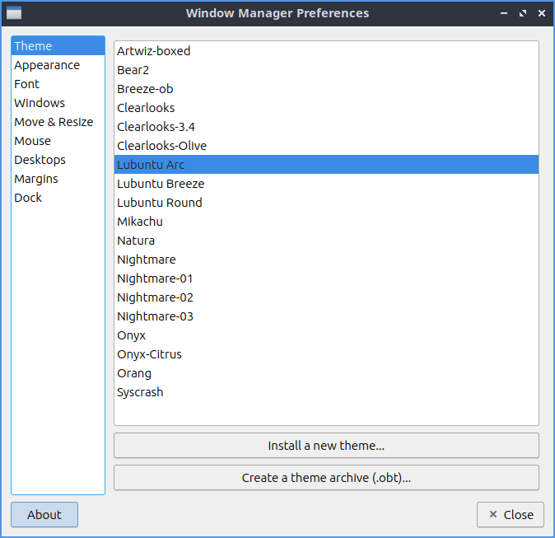The image size is (555, 538).
Task: Maximize the Window Manager Preferences window
Action: click(523, 13)
